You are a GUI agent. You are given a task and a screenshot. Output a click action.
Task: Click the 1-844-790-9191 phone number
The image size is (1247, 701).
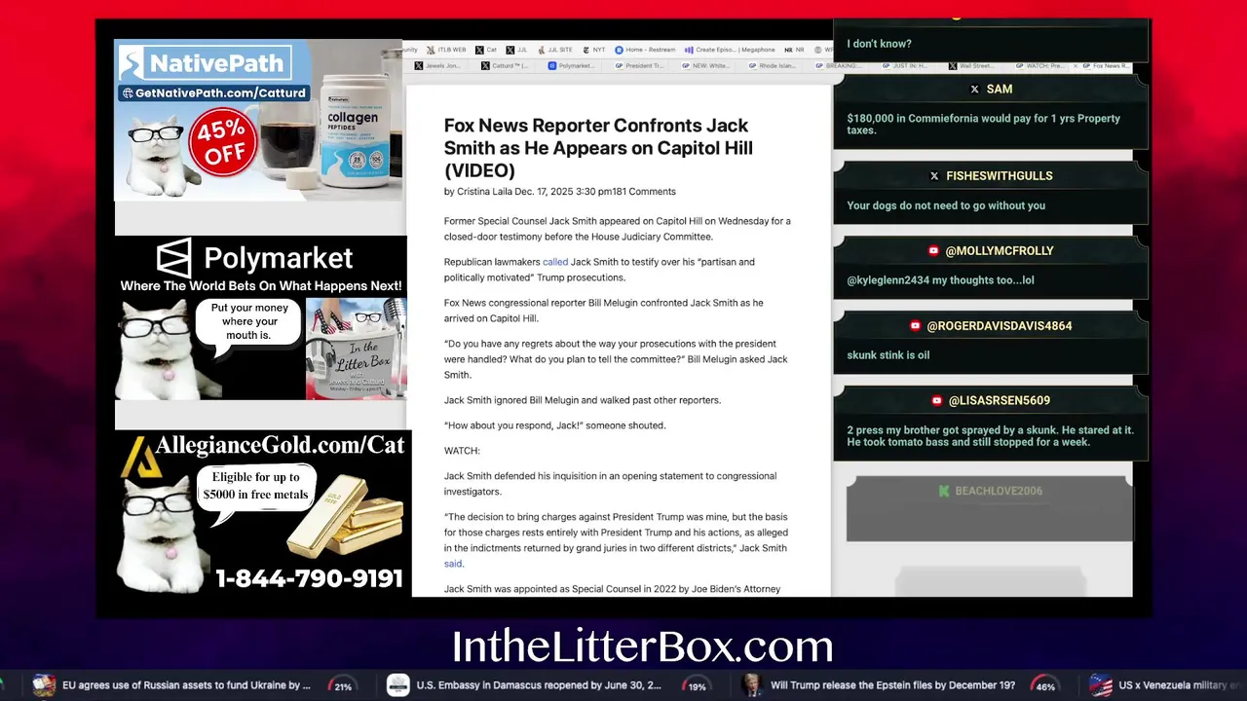(309, 578)
